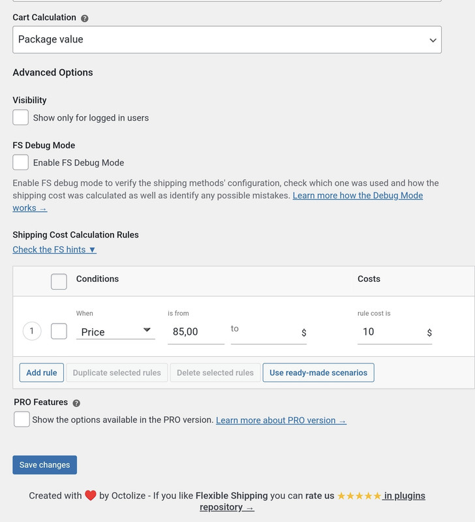Click Use ready-made scenarios button
Image resolution: width=475 pixels, height=522 pixels.
coord(318,373)
